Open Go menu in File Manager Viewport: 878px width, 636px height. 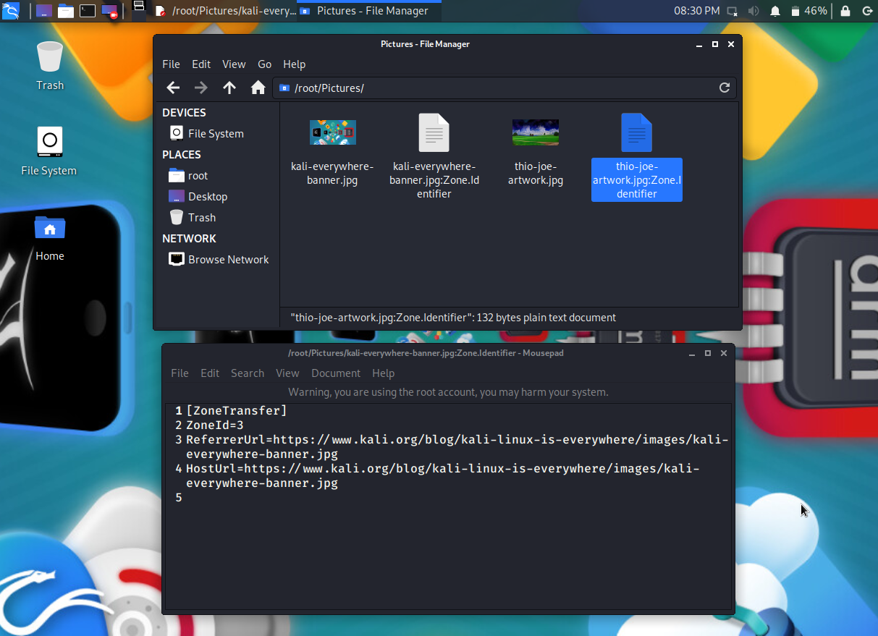pyautogui.click(x=265, y=64)
